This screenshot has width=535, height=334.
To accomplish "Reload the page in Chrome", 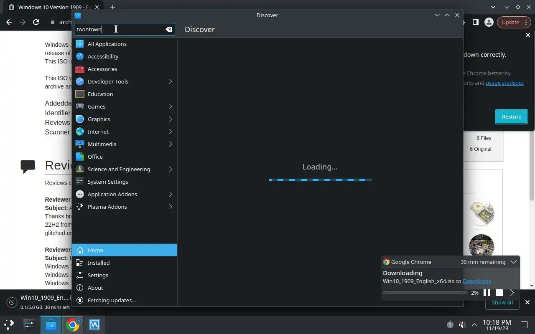I will pos(36,22).
